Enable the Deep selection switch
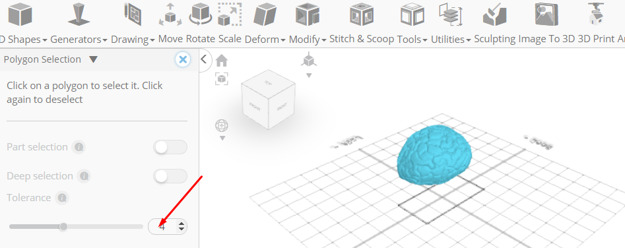 point(170,176)
